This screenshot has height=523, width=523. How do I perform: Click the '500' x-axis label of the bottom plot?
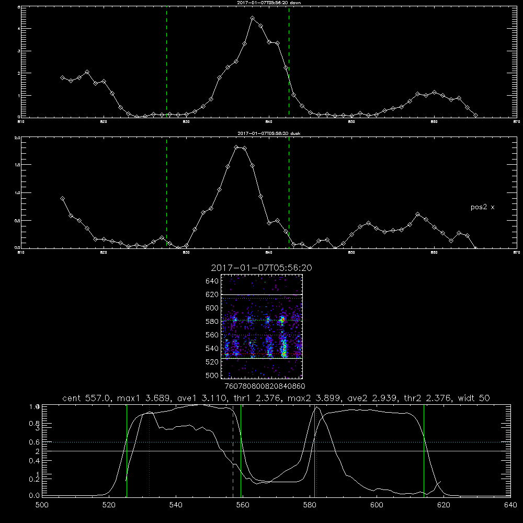tap(42, 505)
